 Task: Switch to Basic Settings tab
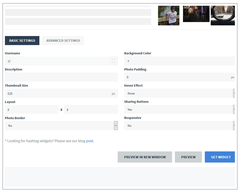[22, 41]
